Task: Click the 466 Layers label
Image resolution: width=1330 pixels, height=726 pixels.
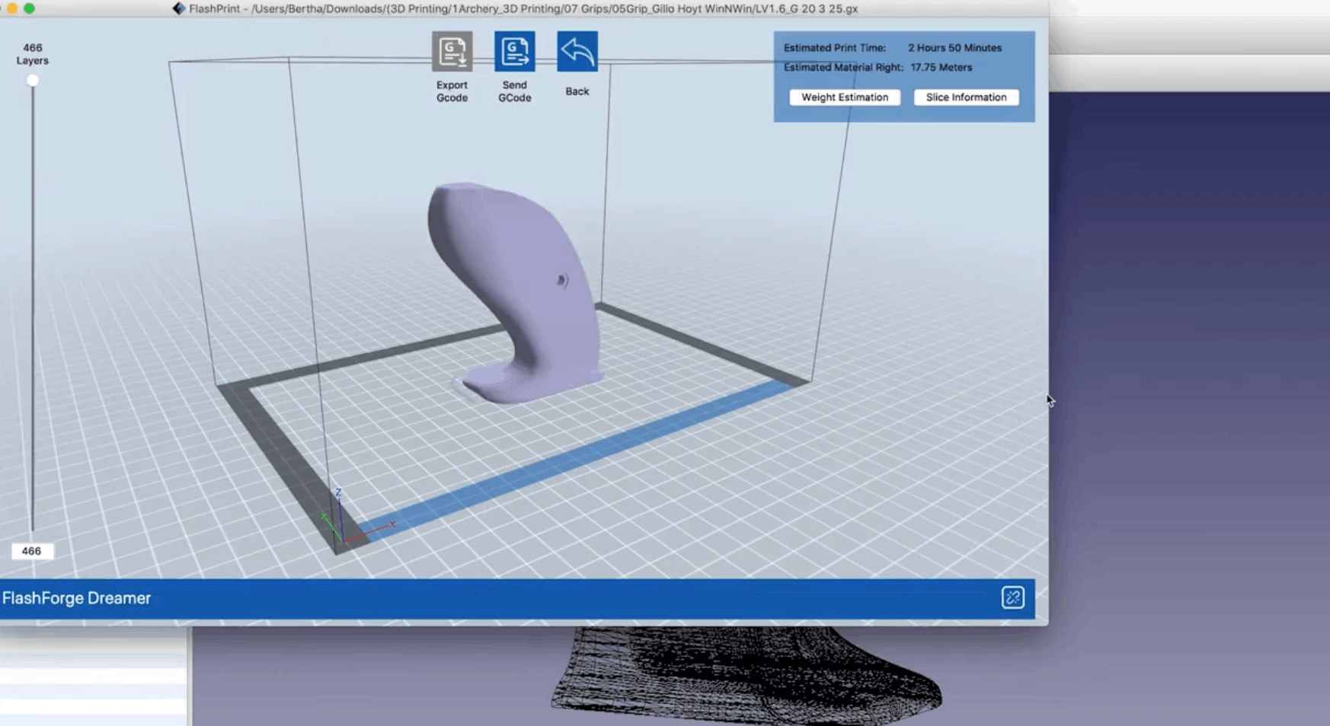Action: pyautogui.click(x=32, y=54)
